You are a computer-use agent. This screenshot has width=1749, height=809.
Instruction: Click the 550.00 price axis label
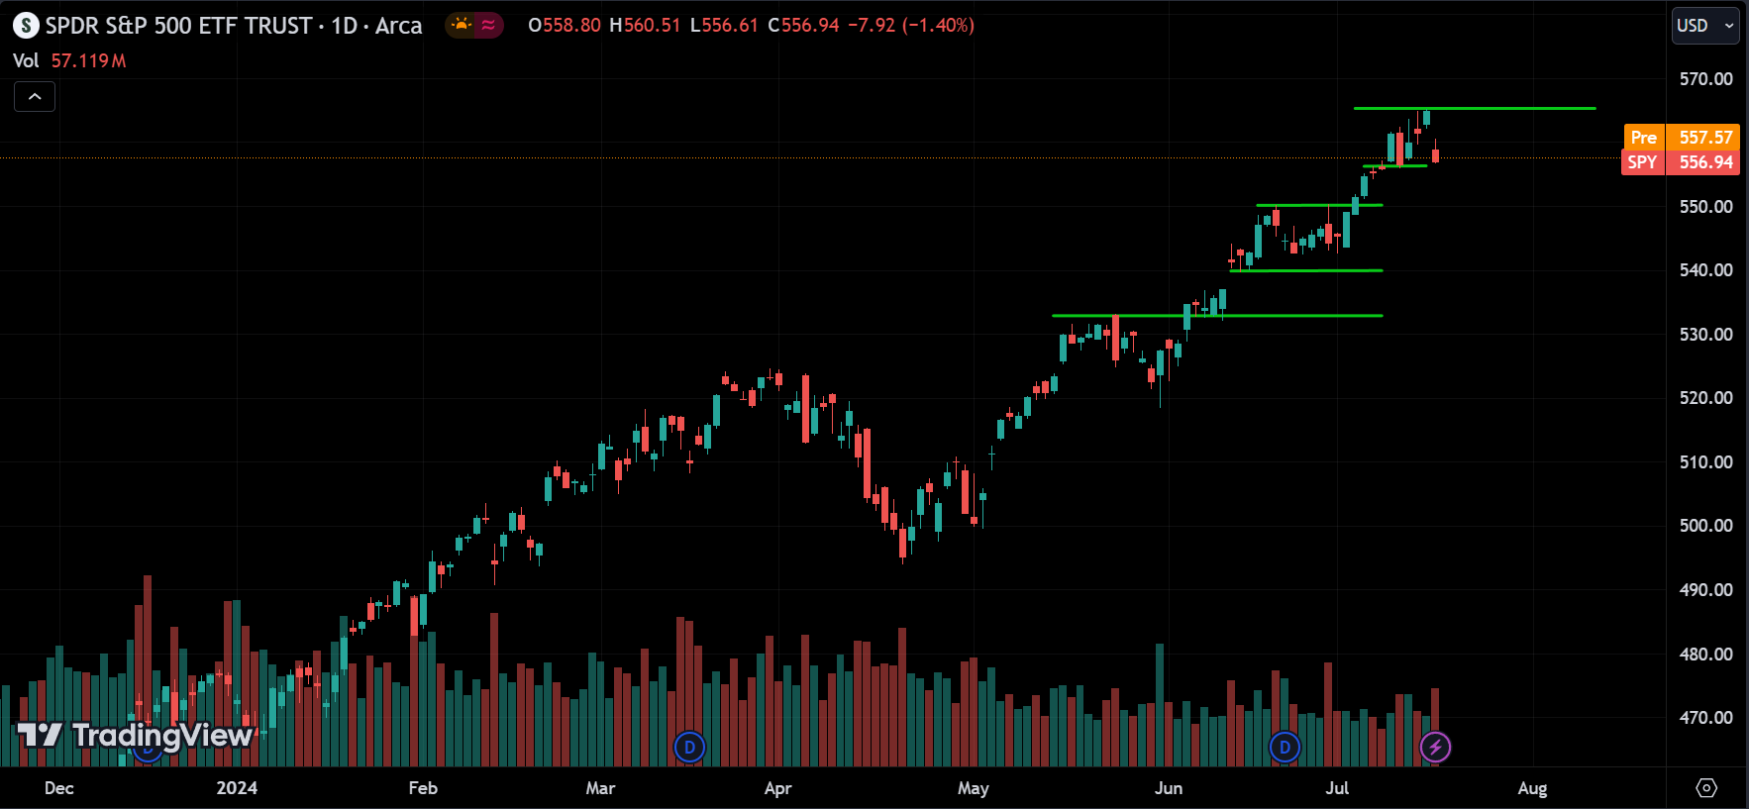[1705, 207]
